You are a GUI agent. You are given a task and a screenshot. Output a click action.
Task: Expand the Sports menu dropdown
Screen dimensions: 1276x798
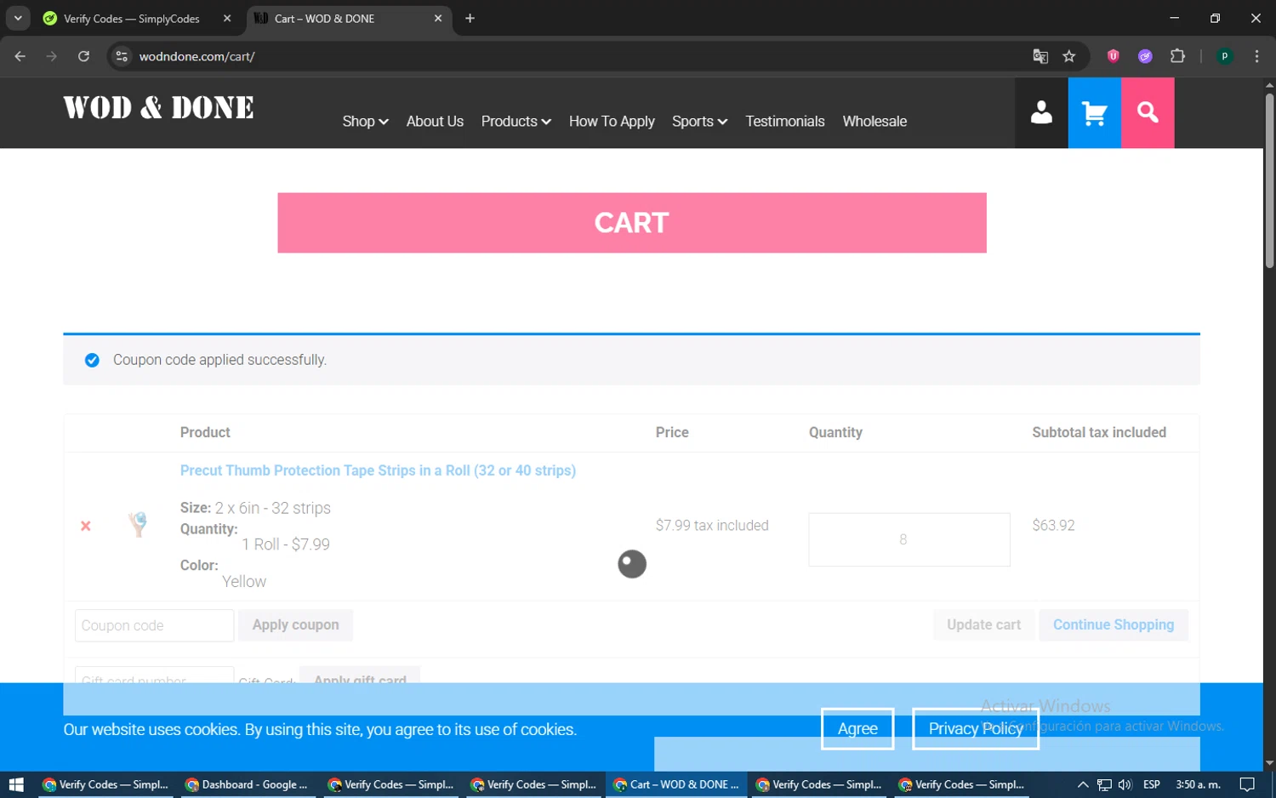coord(699,121)
